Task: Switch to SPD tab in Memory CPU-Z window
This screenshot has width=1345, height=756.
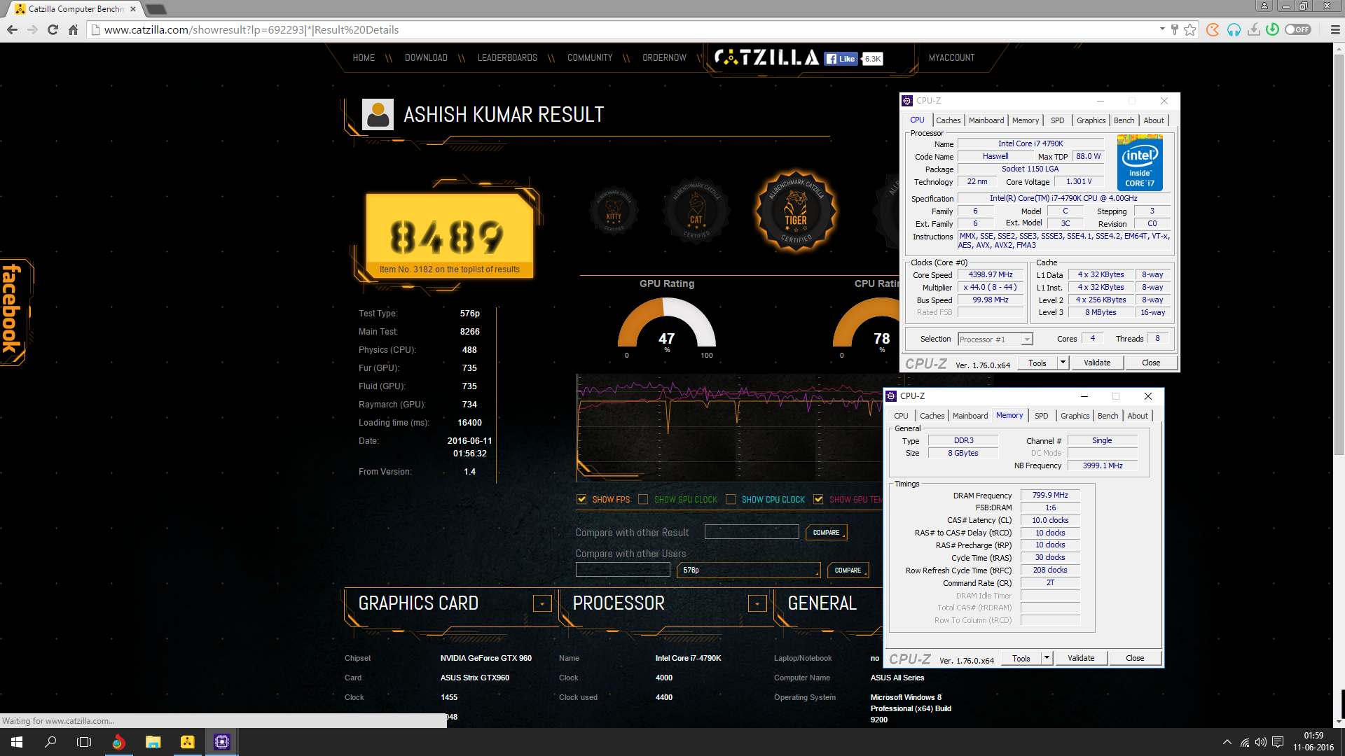Action: [x=1042, y=416]
